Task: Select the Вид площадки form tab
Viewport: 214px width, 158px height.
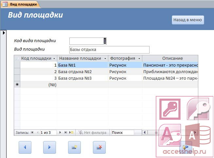Action: 21,4
